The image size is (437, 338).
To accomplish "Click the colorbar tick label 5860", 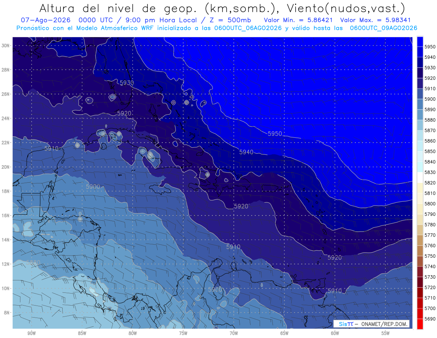I will [x=430, y=141].
